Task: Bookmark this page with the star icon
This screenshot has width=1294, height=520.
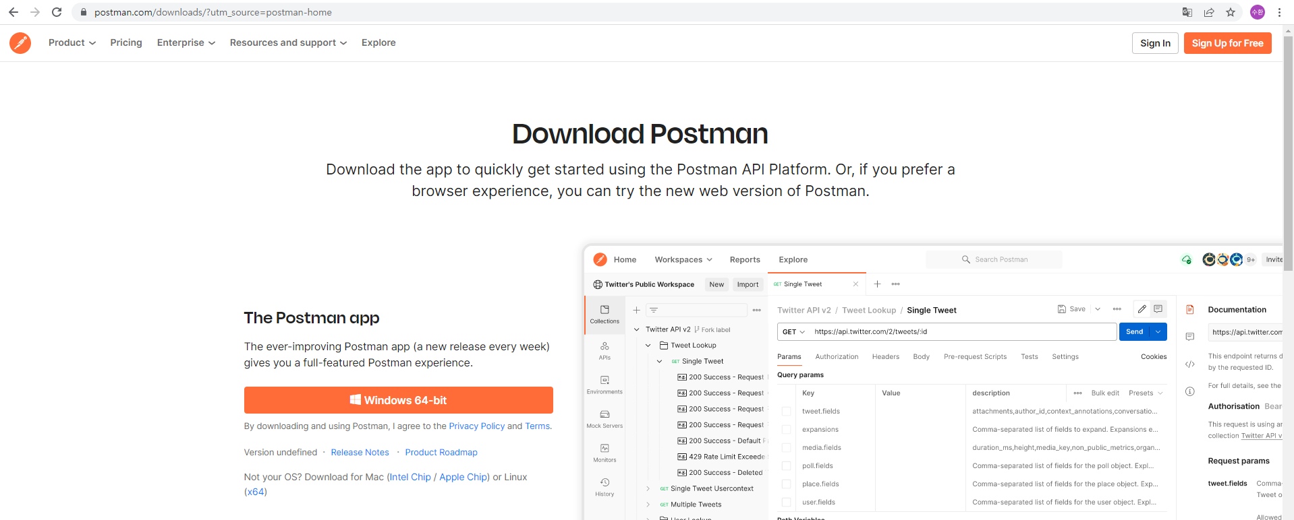Action: point(1231,12)
